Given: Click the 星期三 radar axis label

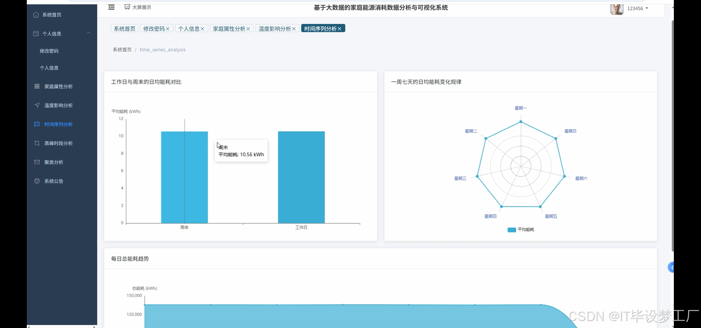Looking at the screenshot, I should point(460,178).
